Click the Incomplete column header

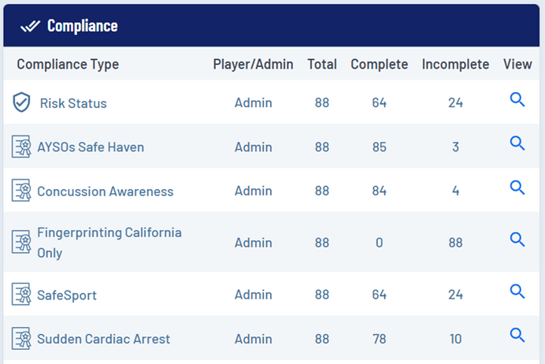[x=455, y=65]
